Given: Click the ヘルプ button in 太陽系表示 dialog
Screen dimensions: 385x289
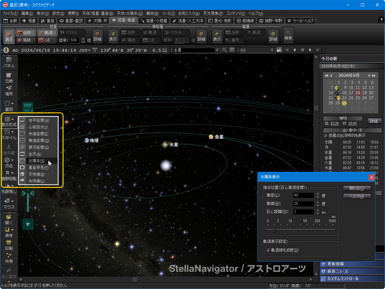Looking at the screenshot, I should 357,197.
